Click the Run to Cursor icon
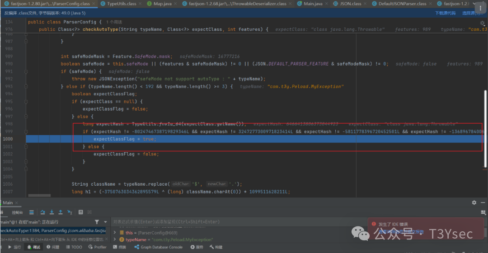 69,212
